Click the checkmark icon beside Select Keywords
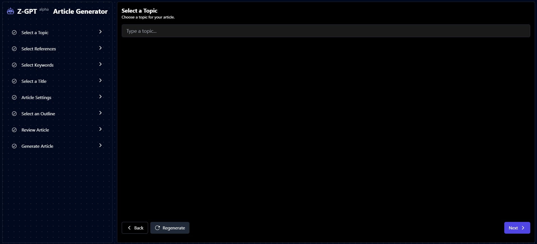 pos(14,65)
